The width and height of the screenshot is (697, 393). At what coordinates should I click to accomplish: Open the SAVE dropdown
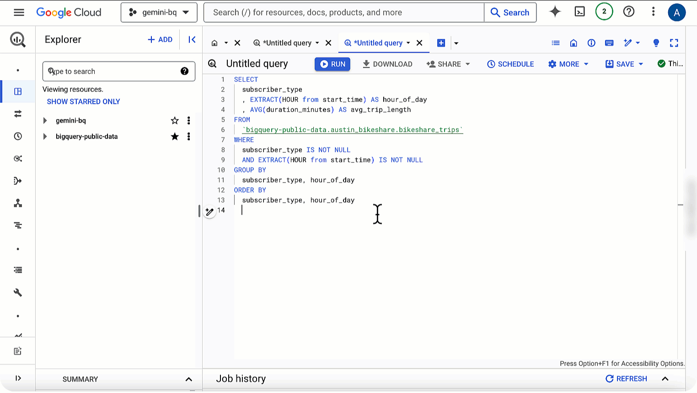point(624,64)
